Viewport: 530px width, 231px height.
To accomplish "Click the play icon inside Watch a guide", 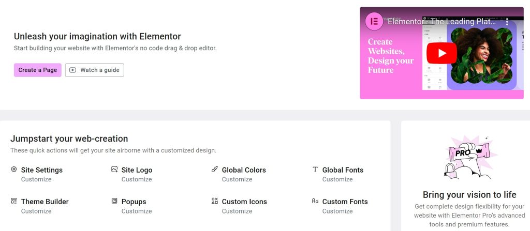I will (72, 70).
